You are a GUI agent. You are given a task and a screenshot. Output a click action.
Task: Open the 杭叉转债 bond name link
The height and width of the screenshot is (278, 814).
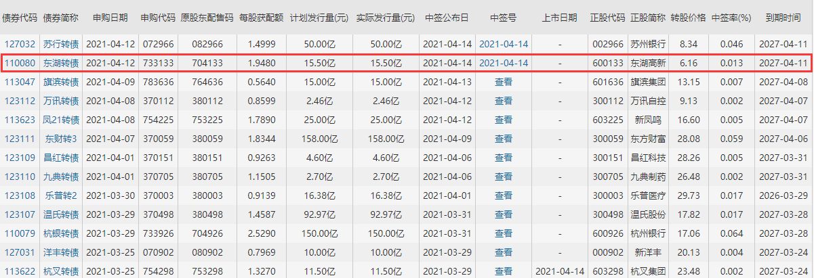click(61, 271)
